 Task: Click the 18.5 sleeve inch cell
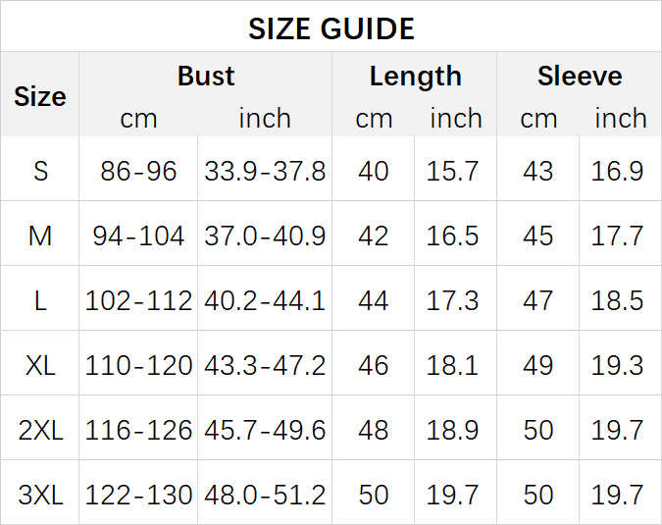coord(617,300)
